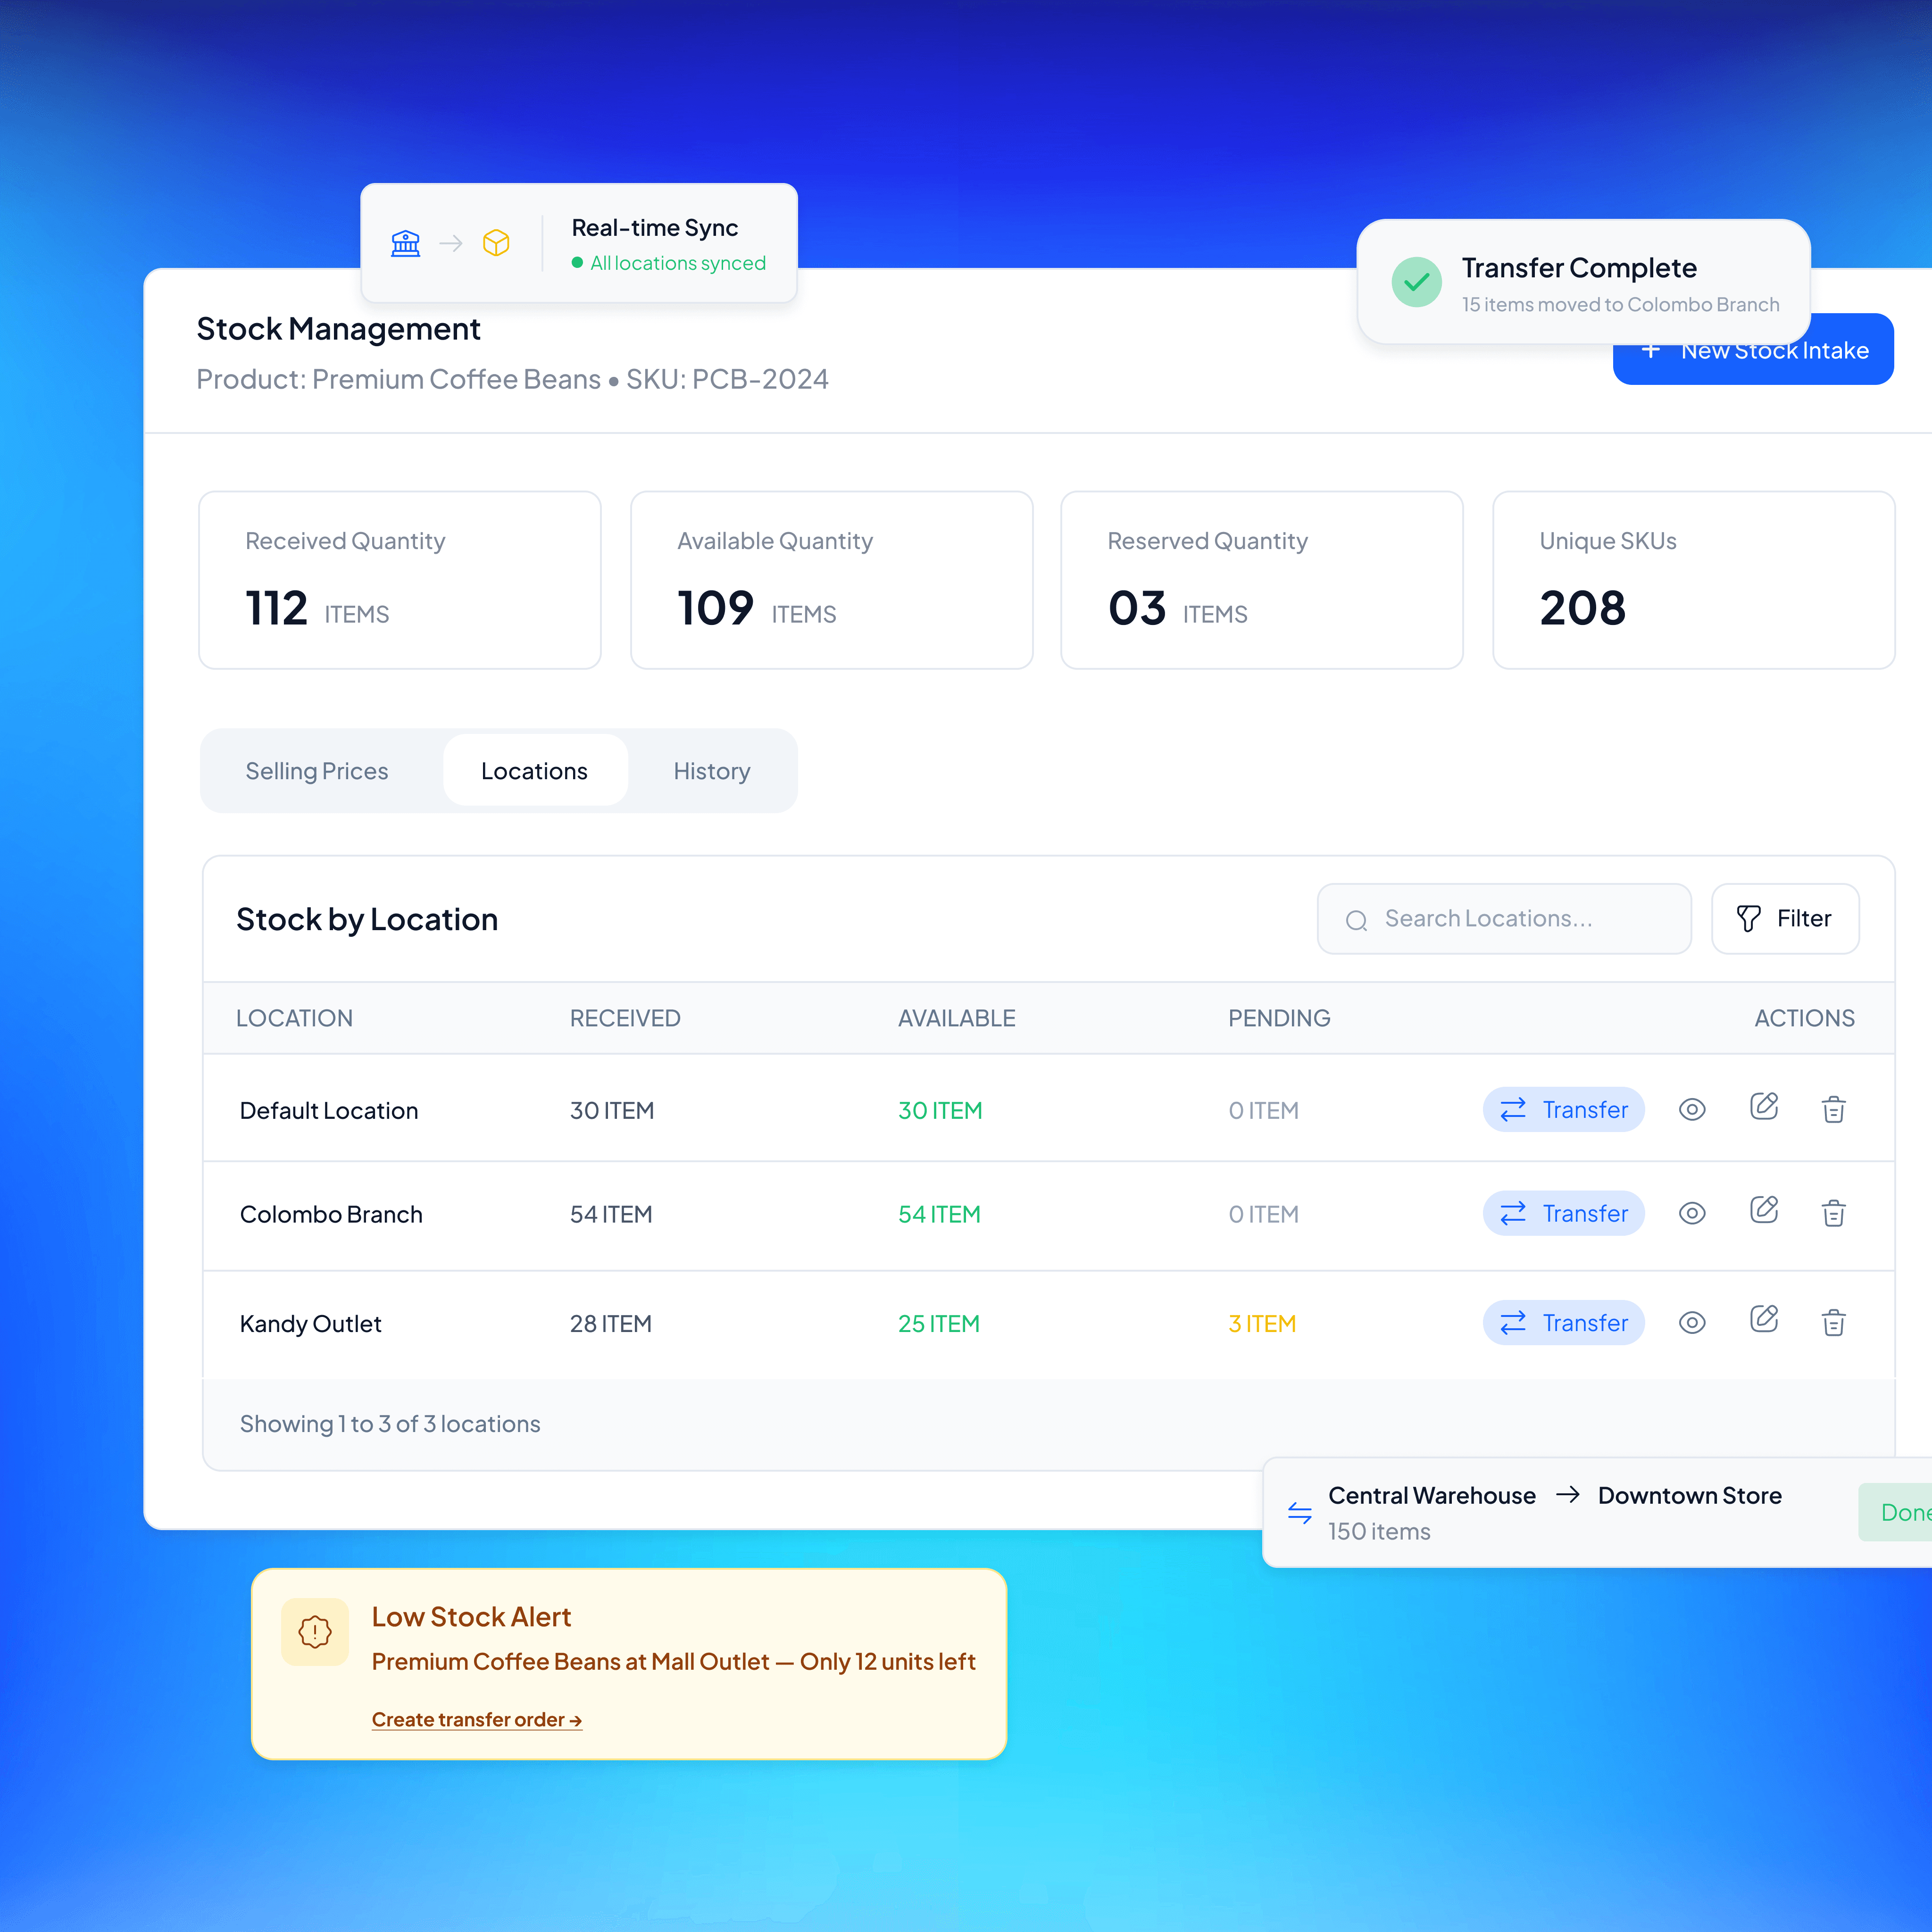1932x1932 pixels.
Task: Click the low stock alert warning icon
Action: pyautogui.click(x=315, y=1632)
